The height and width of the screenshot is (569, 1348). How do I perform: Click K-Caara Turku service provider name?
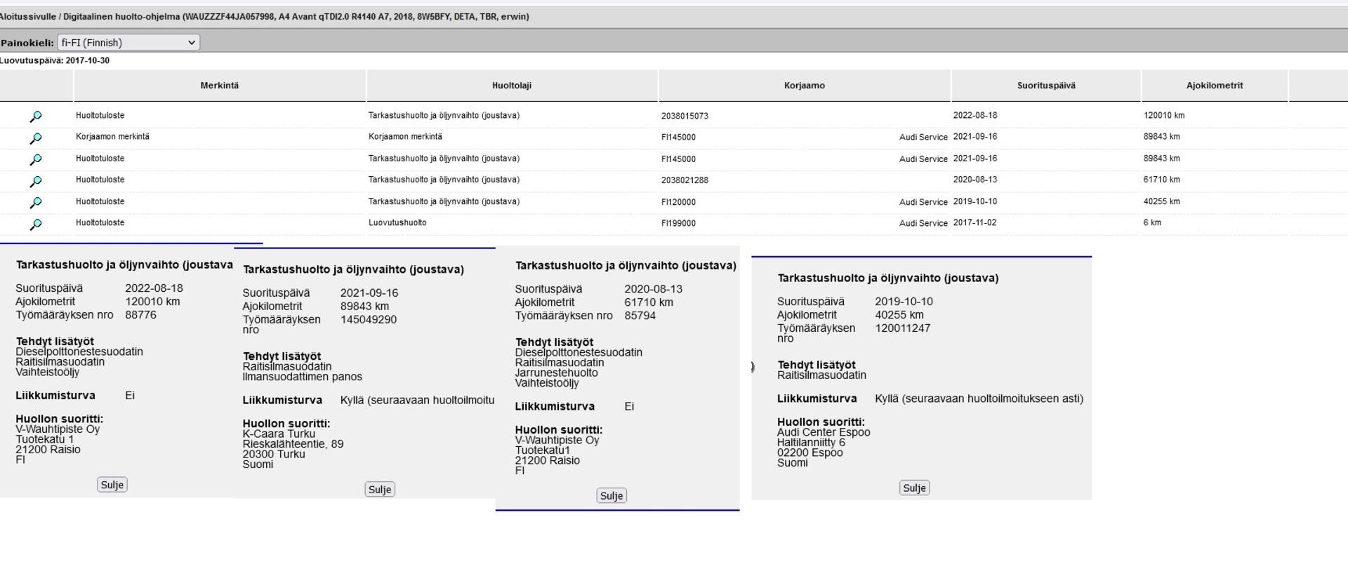pyautogui.click(x=279, y=434)
